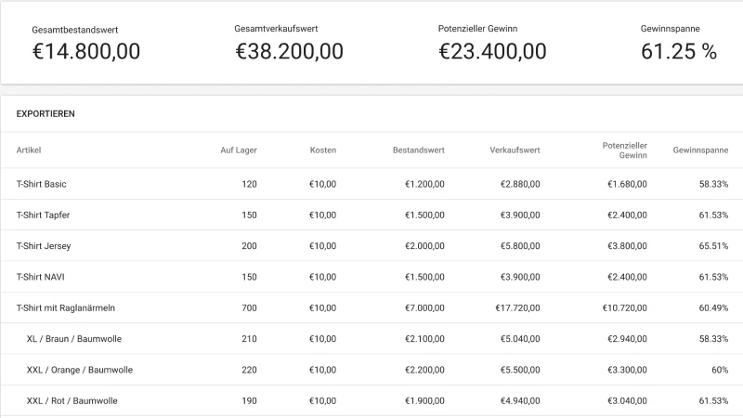Open the T-Shirt Jersey article
This screenshot has height=418, width=743.
pyautogui.click(x=44, y=246)
